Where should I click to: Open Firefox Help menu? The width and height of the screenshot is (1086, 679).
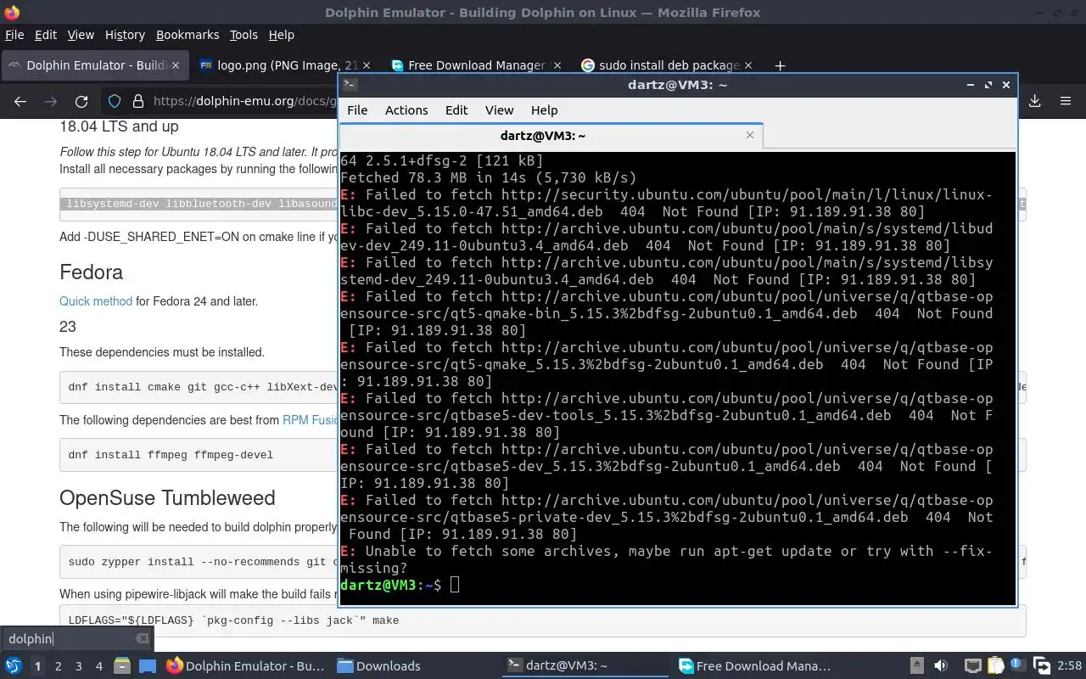[x=282, y=35]
